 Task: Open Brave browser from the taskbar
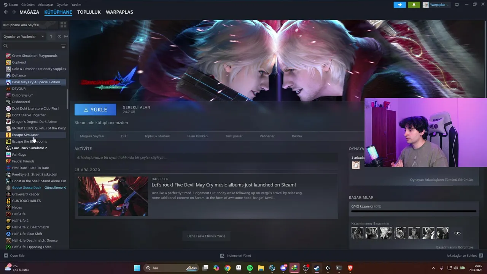[x=350, y=268]
